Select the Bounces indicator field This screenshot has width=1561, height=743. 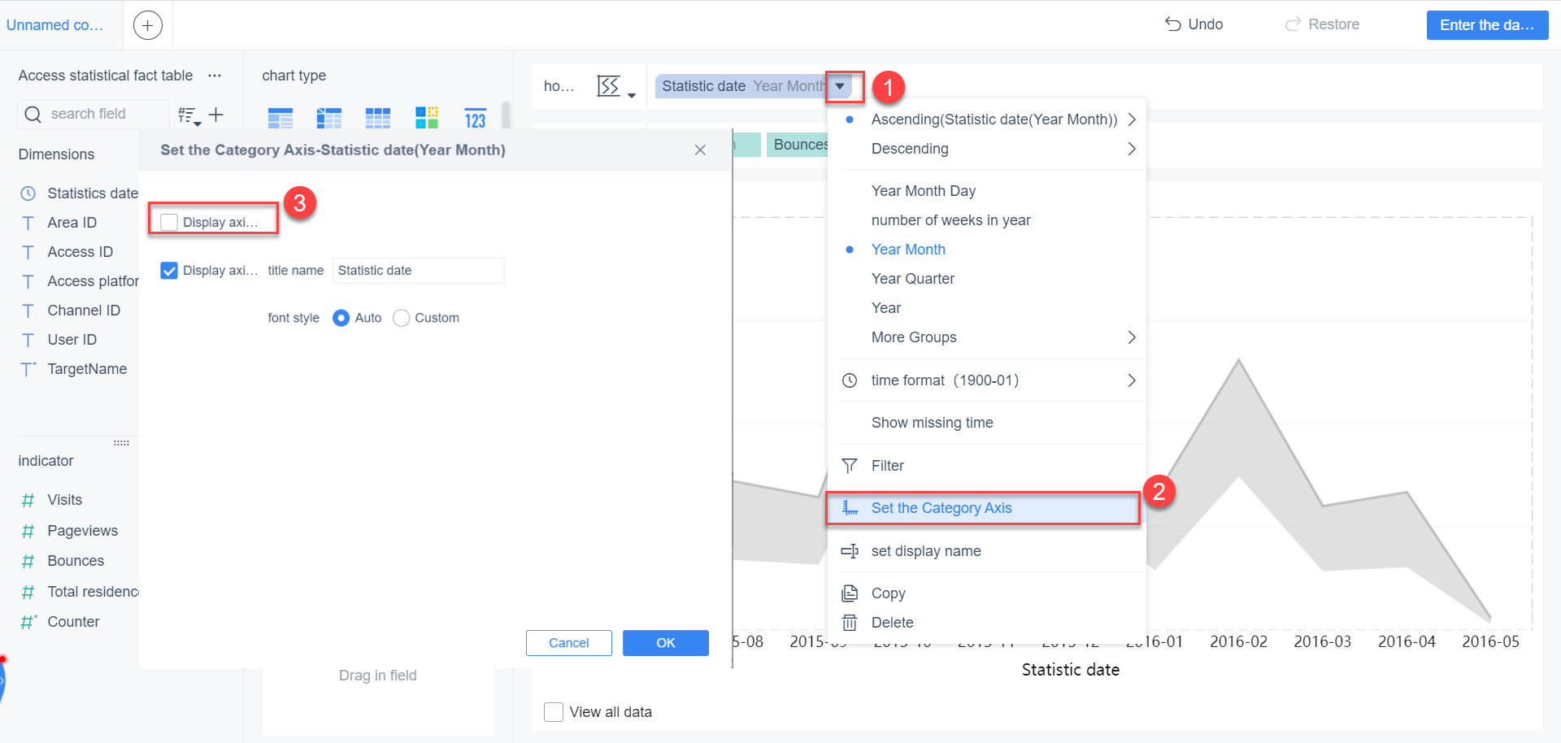tap(76, 561)
